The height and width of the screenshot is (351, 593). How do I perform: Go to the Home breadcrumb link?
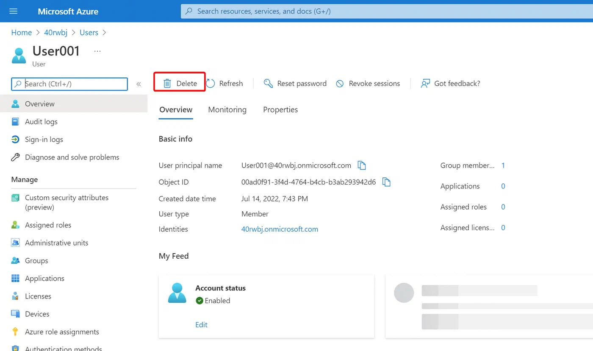[x=22, y=33]
